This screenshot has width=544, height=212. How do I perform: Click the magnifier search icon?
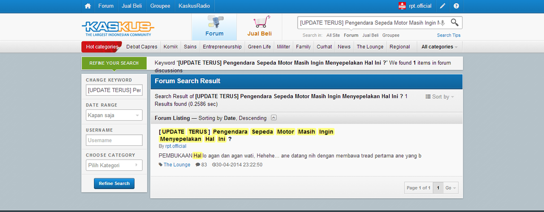(455, 22)
